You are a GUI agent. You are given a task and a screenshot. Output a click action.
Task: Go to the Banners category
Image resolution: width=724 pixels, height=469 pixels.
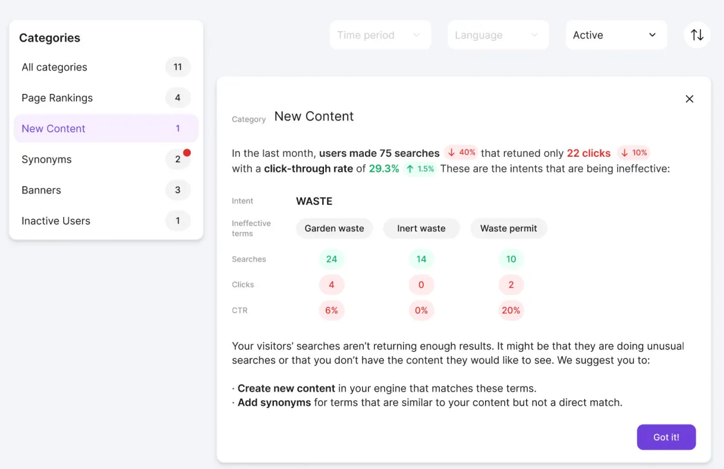[41, 190]
